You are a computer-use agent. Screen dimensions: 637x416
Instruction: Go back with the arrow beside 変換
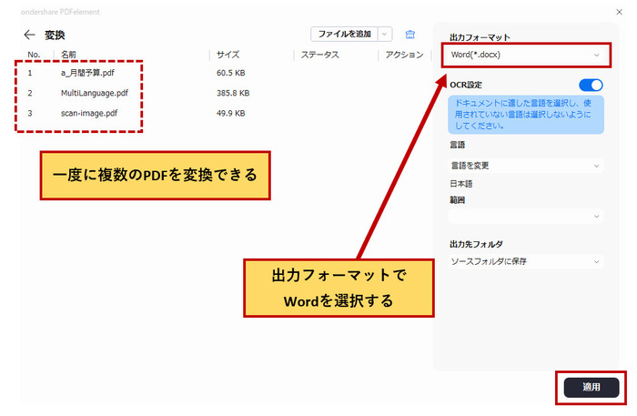click(29, 35)
